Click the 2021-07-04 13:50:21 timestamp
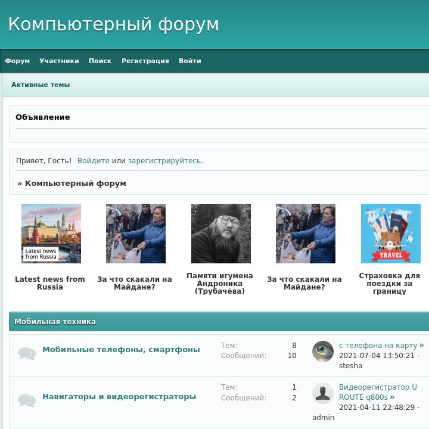429x429 pixels. [377, 355]
